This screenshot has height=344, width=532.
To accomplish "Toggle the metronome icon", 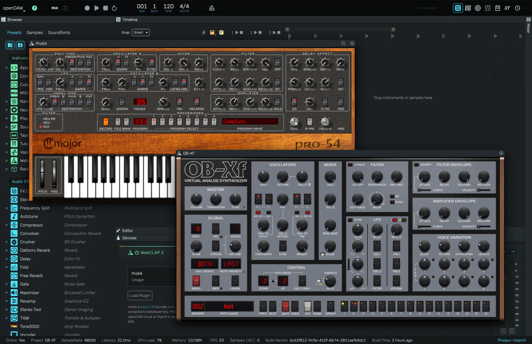I will coord(212,8).
